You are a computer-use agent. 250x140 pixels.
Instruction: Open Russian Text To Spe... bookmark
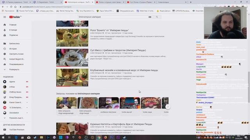point(25,11)
